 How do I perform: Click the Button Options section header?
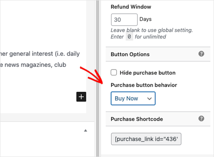[x=158, y=54]
